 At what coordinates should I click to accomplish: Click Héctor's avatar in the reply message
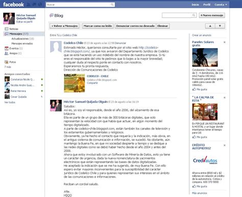tap(56, 105)
